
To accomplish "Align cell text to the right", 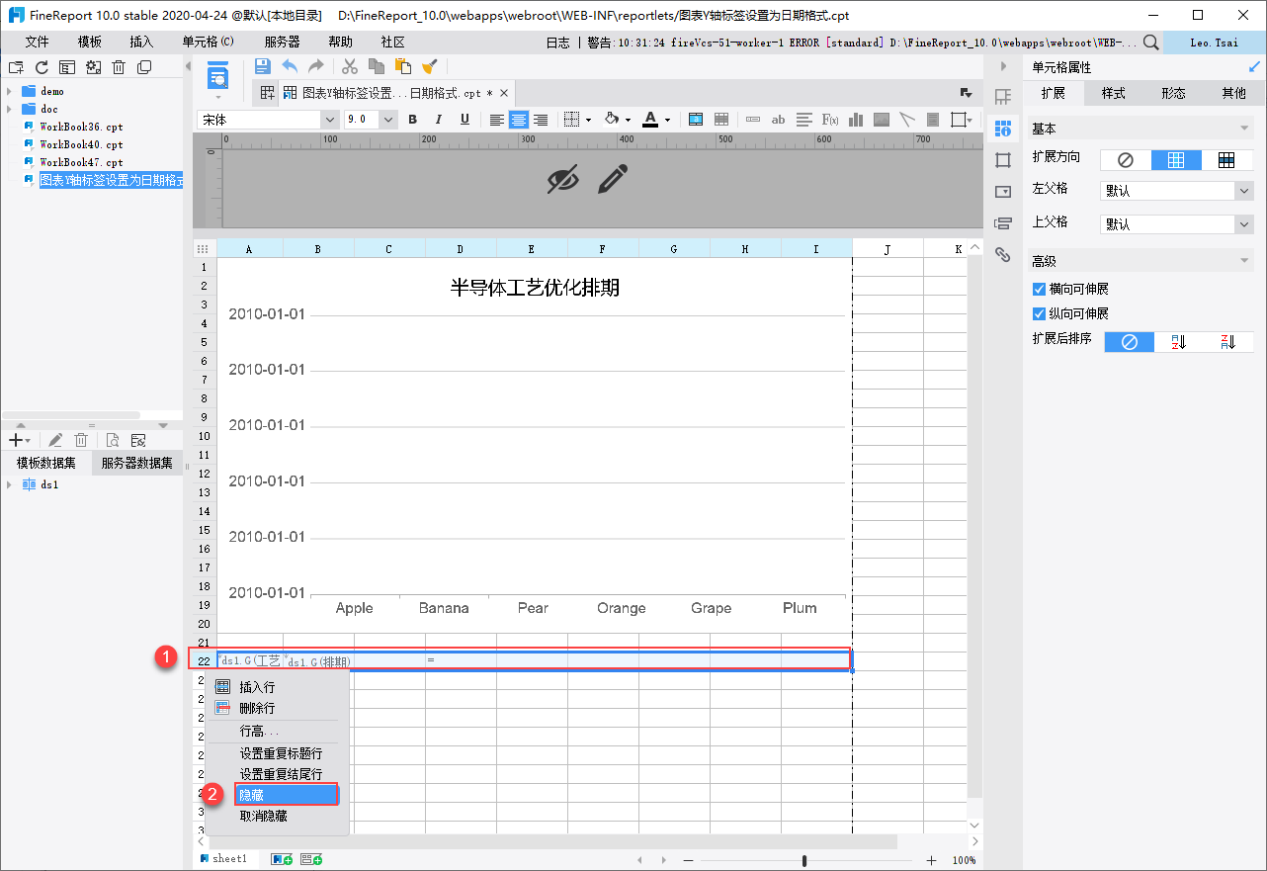I will [x=541, y=120].
